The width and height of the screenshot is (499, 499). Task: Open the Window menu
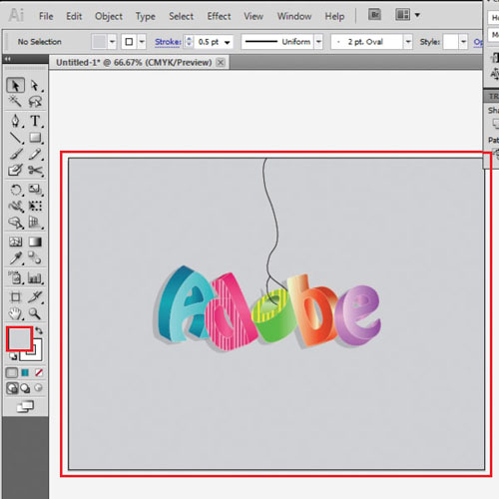click(x=294, y=16)
